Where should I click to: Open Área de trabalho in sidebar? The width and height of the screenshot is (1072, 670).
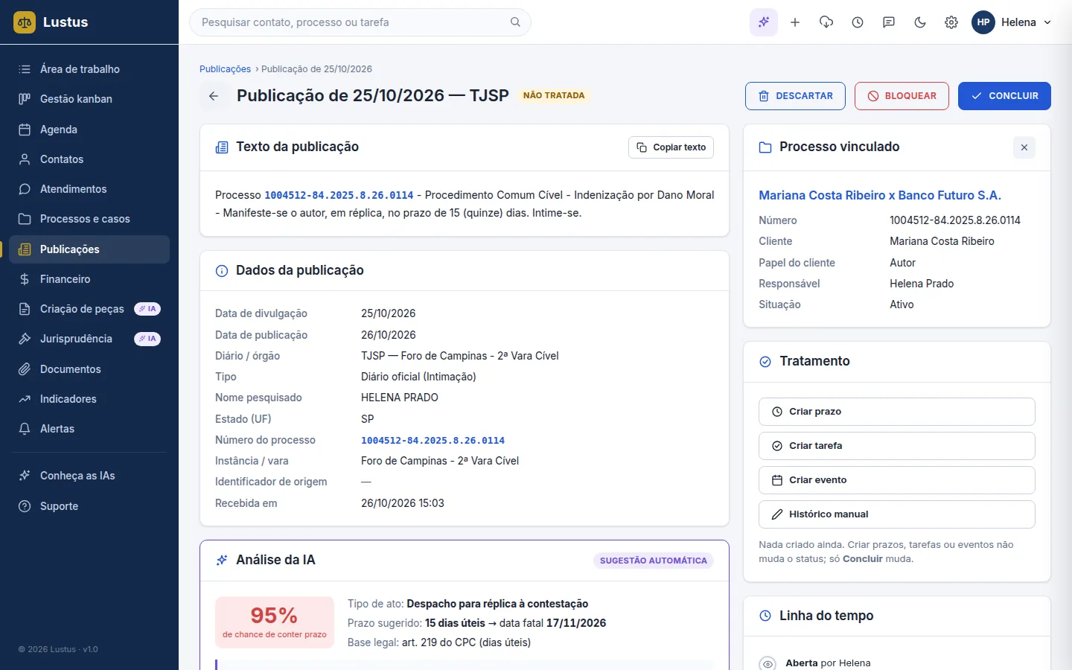[x=89, y=69]
